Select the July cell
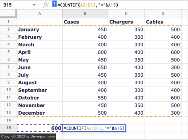 tap(39, 75)
